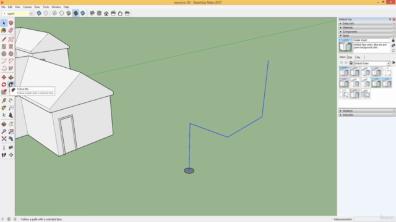Pick the Eraser tool

(11, 30)
